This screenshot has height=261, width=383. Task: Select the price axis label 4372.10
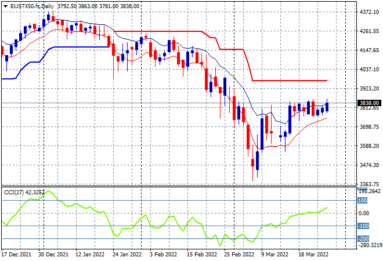tap(369, 12)
